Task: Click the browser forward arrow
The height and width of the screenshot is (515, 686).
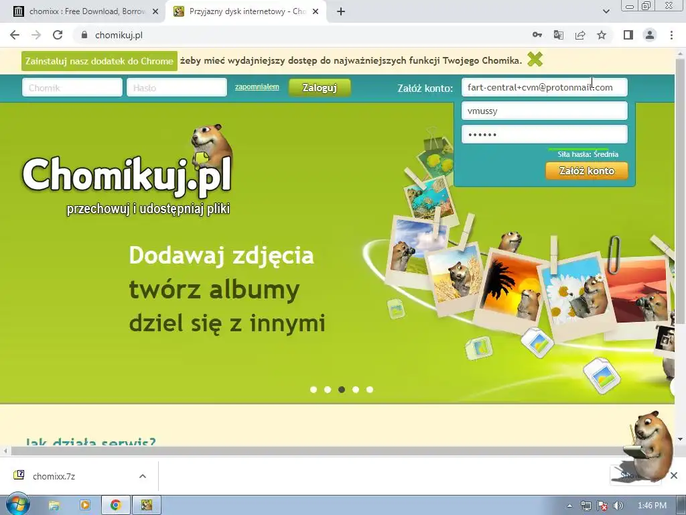Action: coord(36,35)
